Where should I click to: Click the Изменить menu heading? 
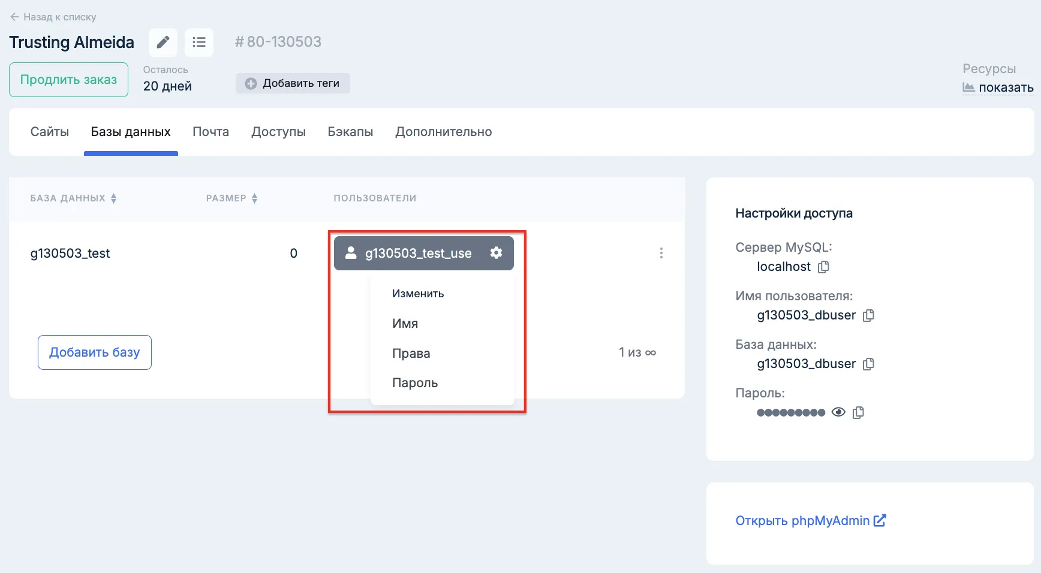coord(418,294)
